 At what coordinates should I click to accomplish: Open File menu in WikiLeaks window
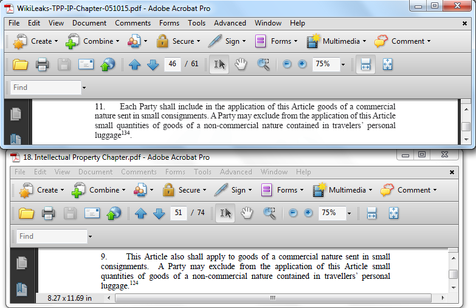coord(14,23)
